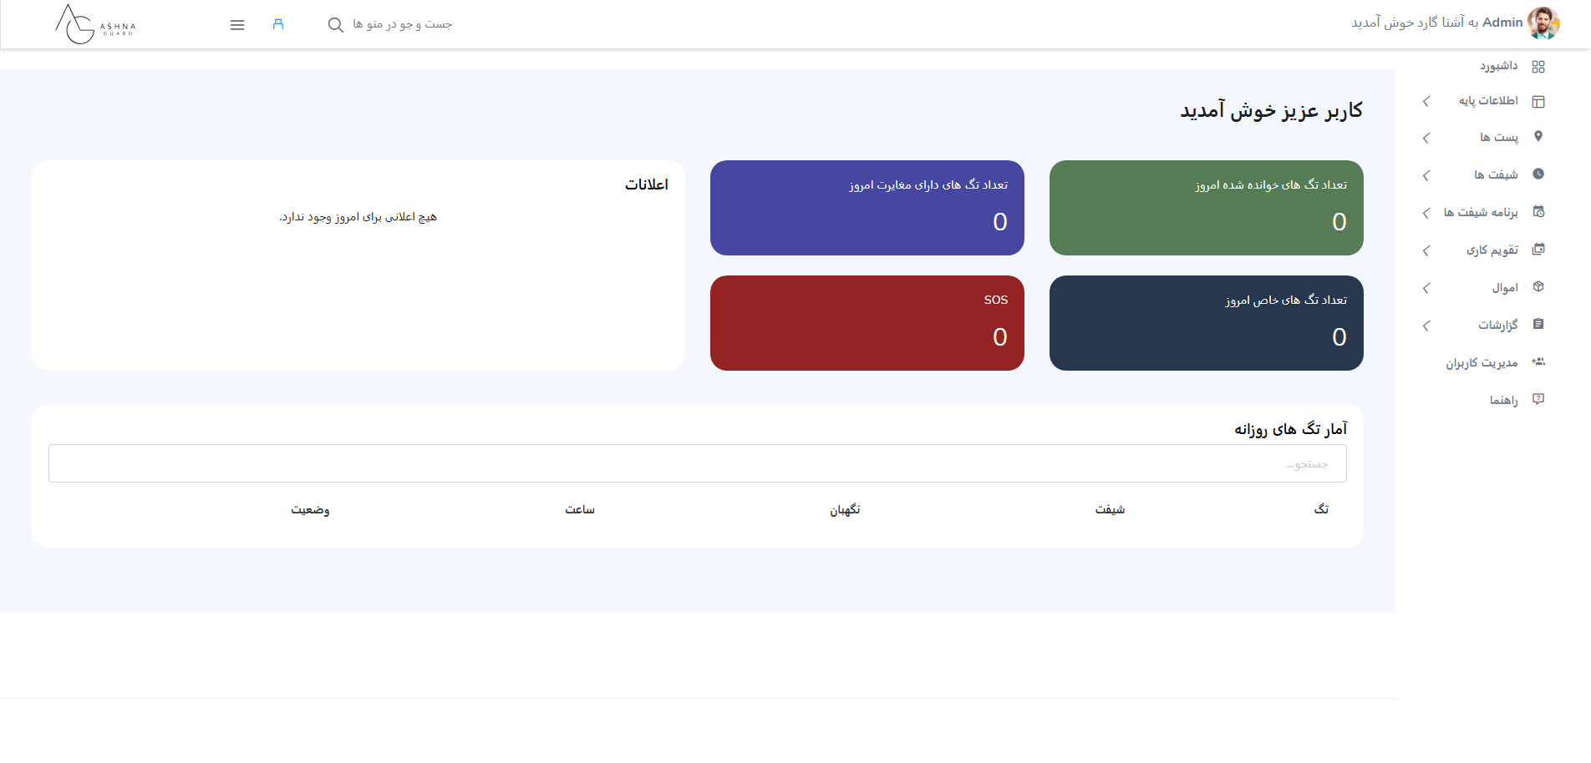Open the گزارشات menu
The width and height of the screenshot is (1591, 763).
[1498, 325]
